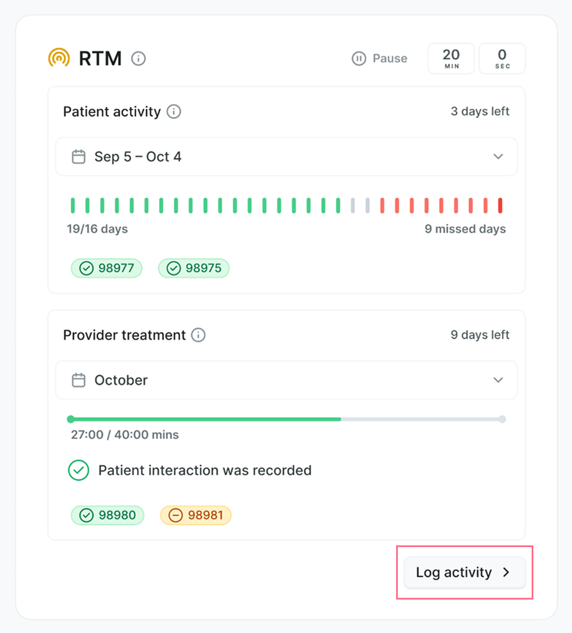Open the October month dropdown
The height and width of the screenshot is (633, 572).
point(498,380)
